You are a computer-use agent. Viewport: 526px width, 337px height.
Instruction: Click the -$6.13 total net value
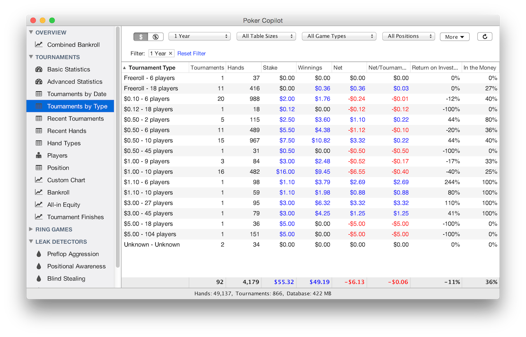tap(355, 282)
